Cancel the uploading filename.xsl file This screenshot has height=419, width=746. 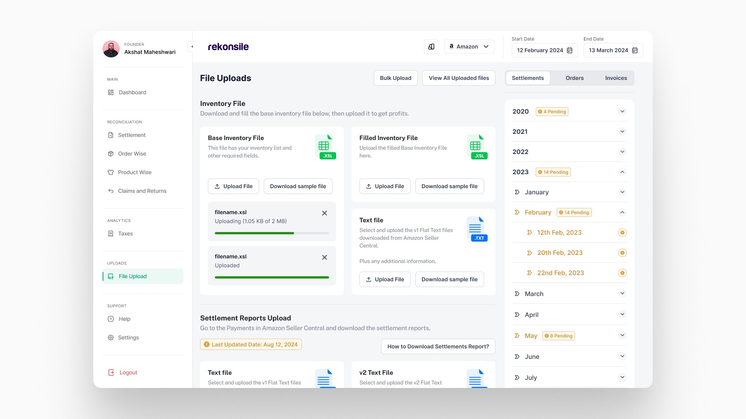pyautogui.click(x=324, y=213)
